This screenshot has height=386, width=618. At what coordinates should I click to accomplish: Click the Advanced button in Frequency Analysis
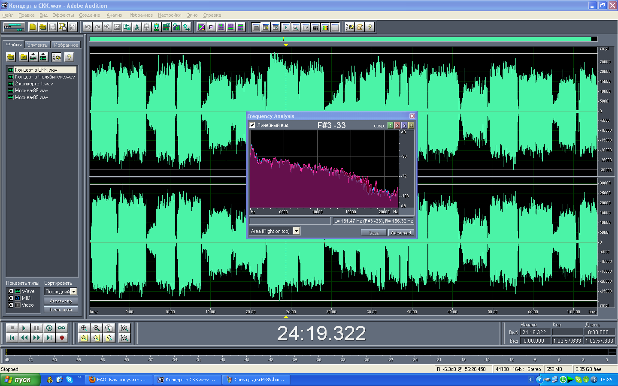401,232
